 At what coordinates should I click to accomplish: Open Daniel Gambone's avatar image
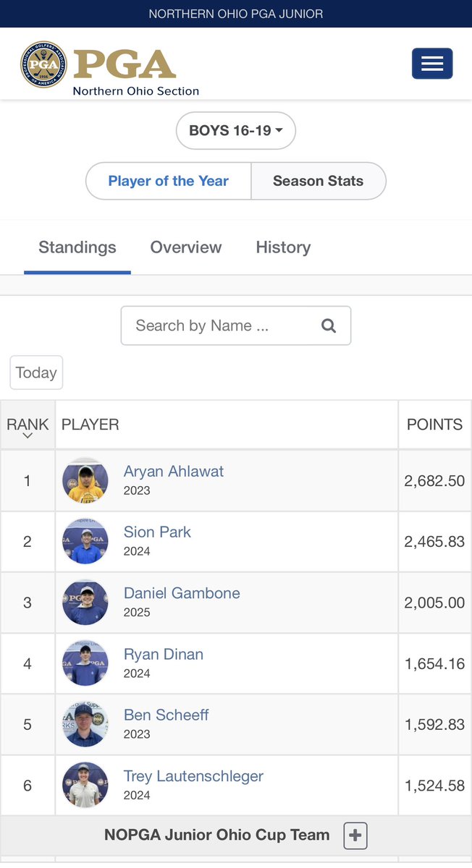85,602
